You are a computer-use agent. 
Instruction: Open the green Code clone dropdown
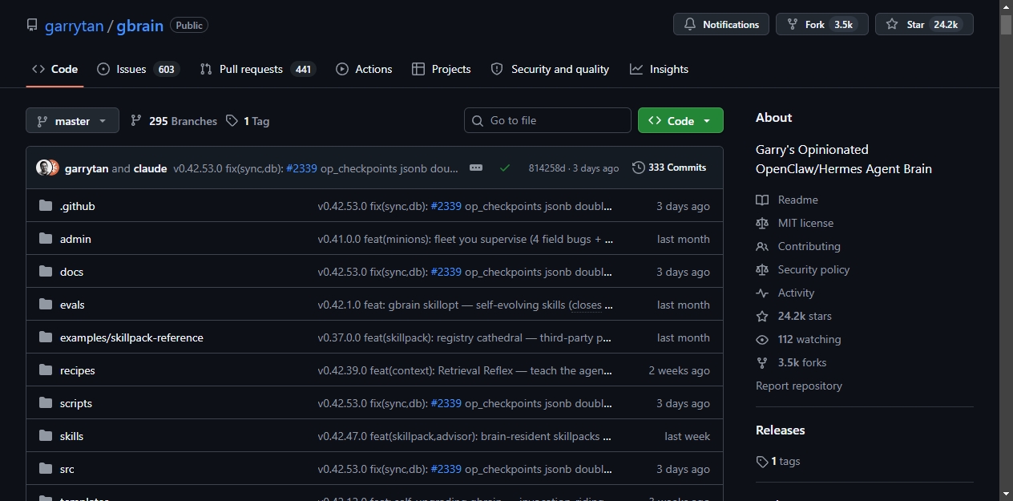coord(680,120)
